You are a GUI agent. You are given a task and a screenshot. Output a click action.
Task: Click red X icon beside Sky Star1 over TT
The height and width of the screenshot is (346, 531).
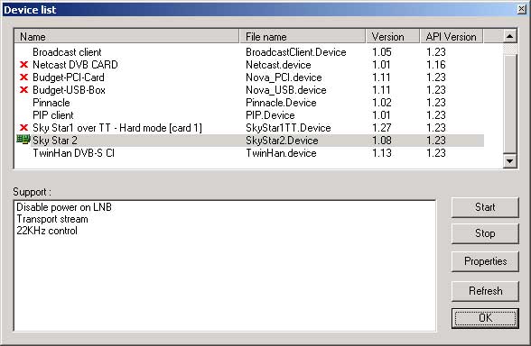tap(23, 128)
